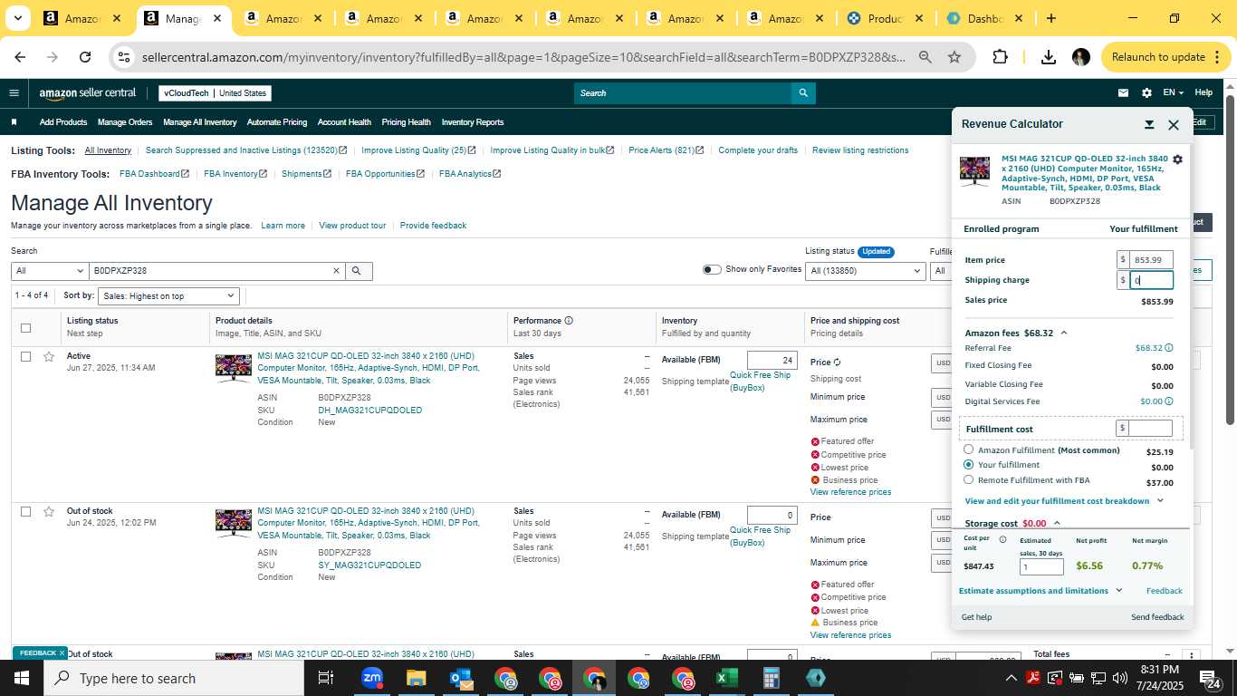Viewport: 1237px width, 696px height.
Task: Star the DH_MAG321CUPQDOLED listing as favorite
Action: (49, 356)
